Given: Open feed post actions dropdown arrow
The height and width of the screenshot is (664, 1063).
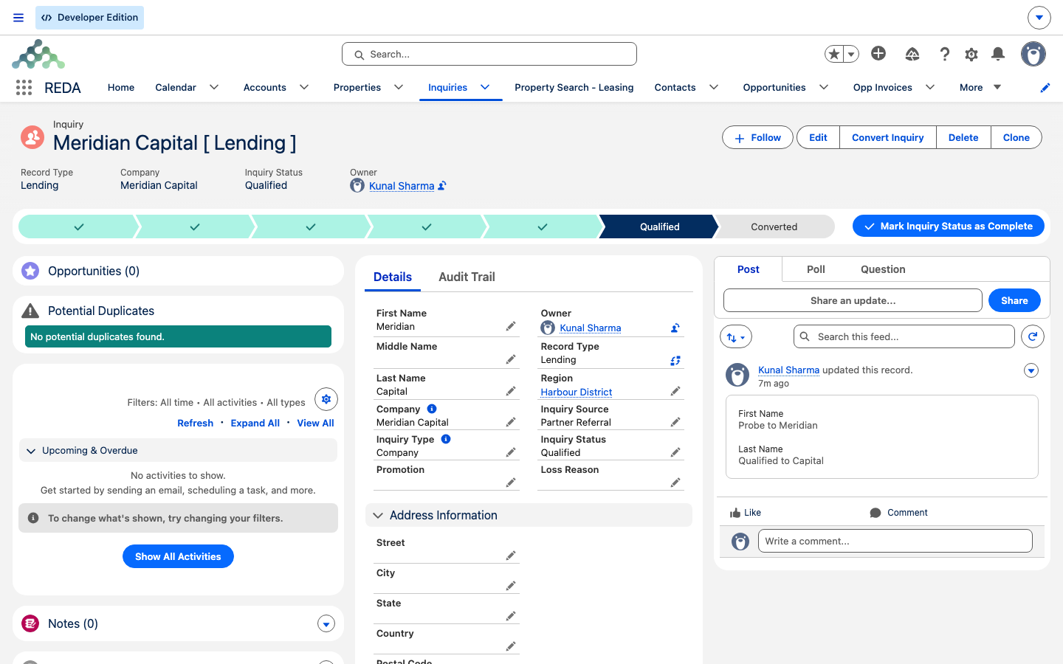Looking at the screenshot, I should click(1031, 370).
